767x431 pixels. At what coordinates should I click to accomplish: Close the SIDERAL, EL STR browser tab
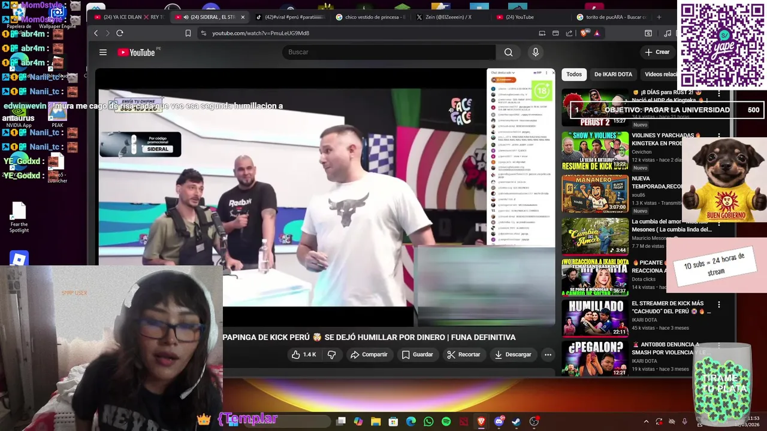pos(243,17)
